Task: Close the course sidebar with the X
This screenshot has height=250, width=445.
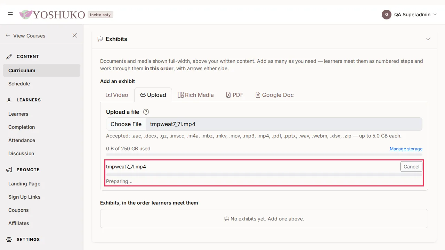Action: [75, 35]
